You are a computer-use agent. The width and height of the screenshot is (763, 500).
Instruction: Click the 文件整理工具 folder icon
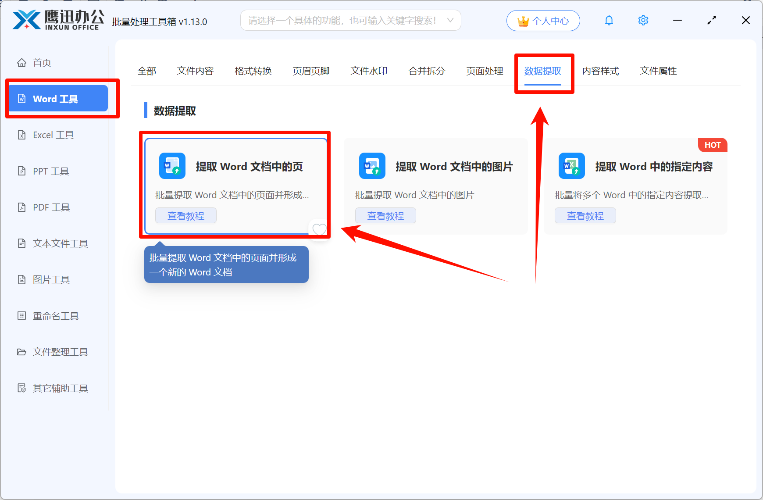pyautogui.click(x=21, y=352)
